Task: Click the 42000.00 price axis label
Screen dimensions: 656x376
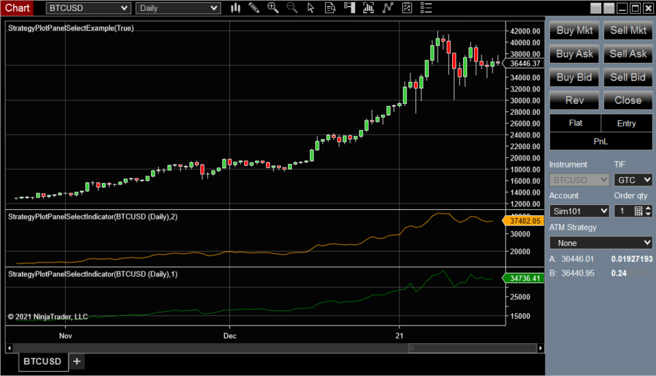Action: click(x=525, y=31)
